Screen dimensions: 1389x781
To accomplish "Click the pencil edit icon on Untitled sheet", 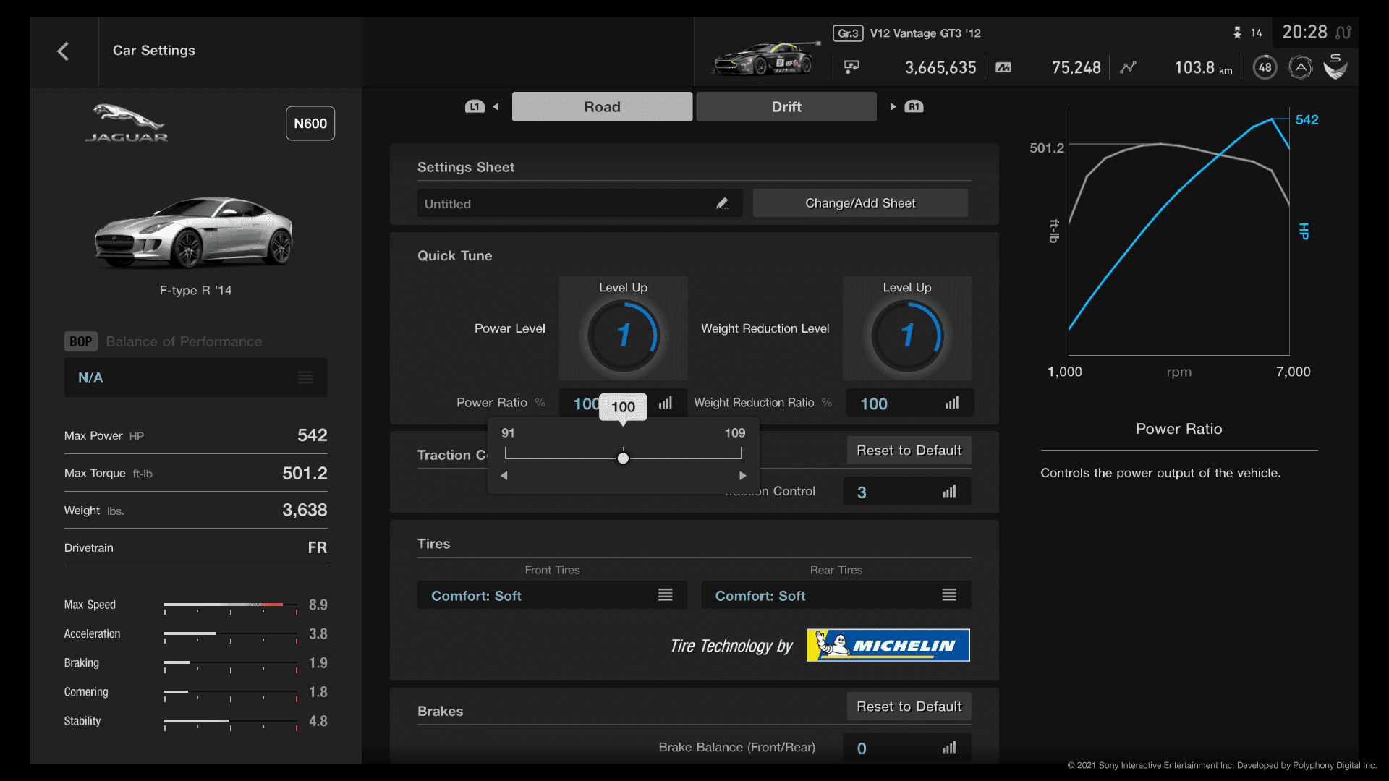I will (722, 204).
